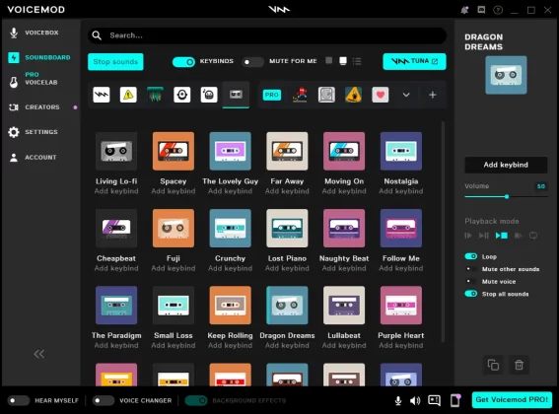Duplicate the Dragon Dreams sound
The height and width of the screenshot is (414, 559).
[x=493, y=365]
